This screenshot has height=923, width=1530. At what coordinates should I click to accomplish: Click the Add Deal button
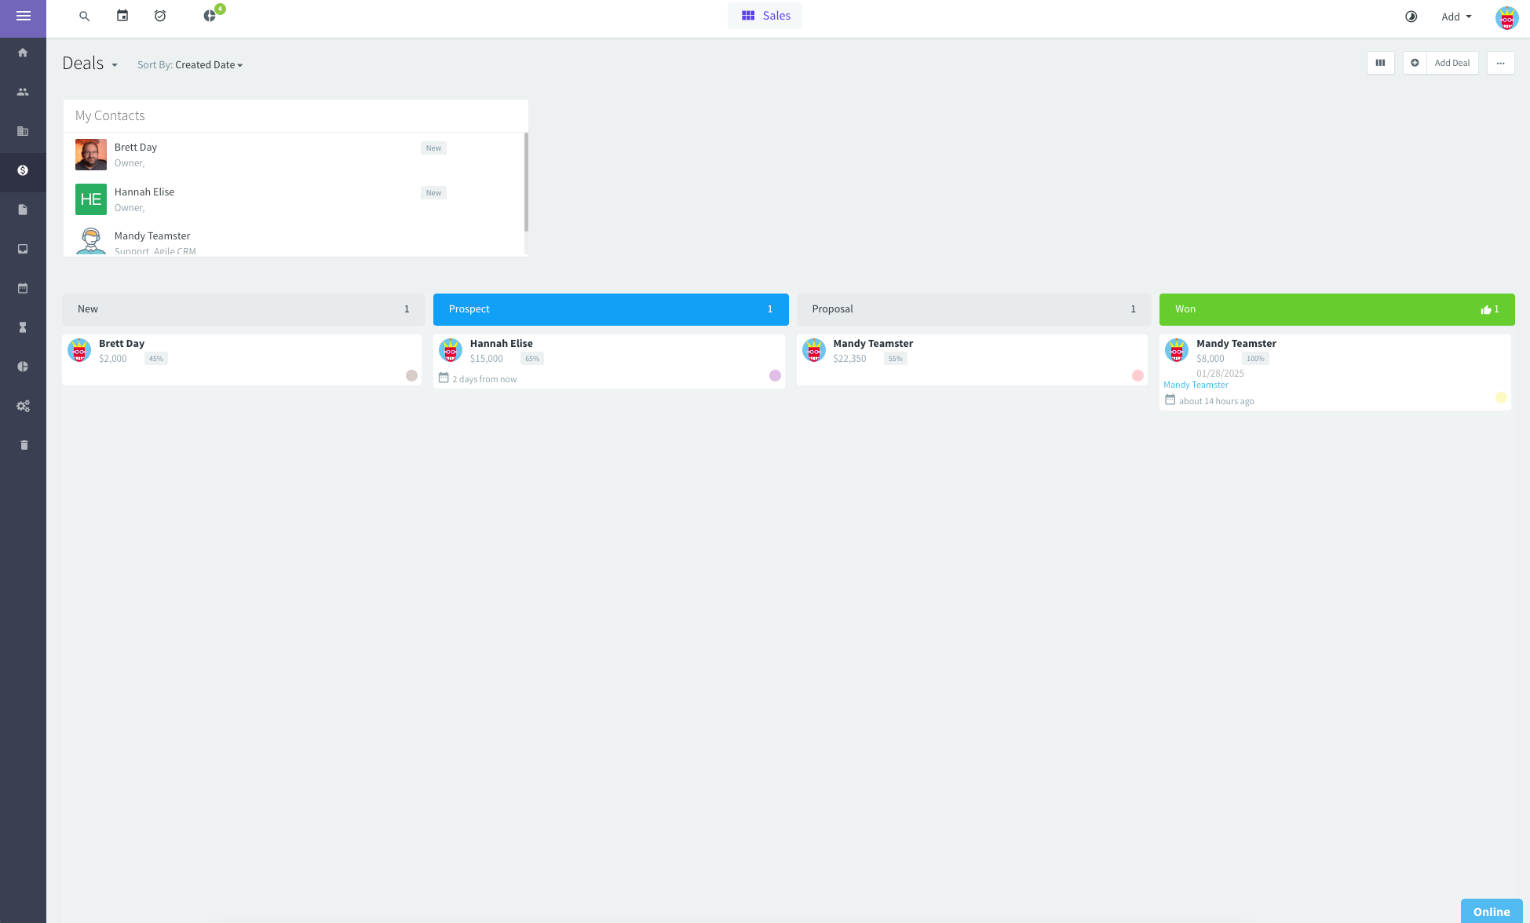point(1451,63)
